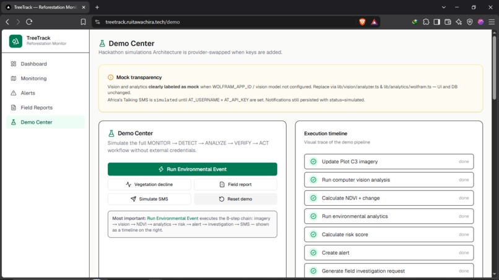Screen dimensions: 499x280
Task: Click the browser forward arrow
Action: [18, 22]
